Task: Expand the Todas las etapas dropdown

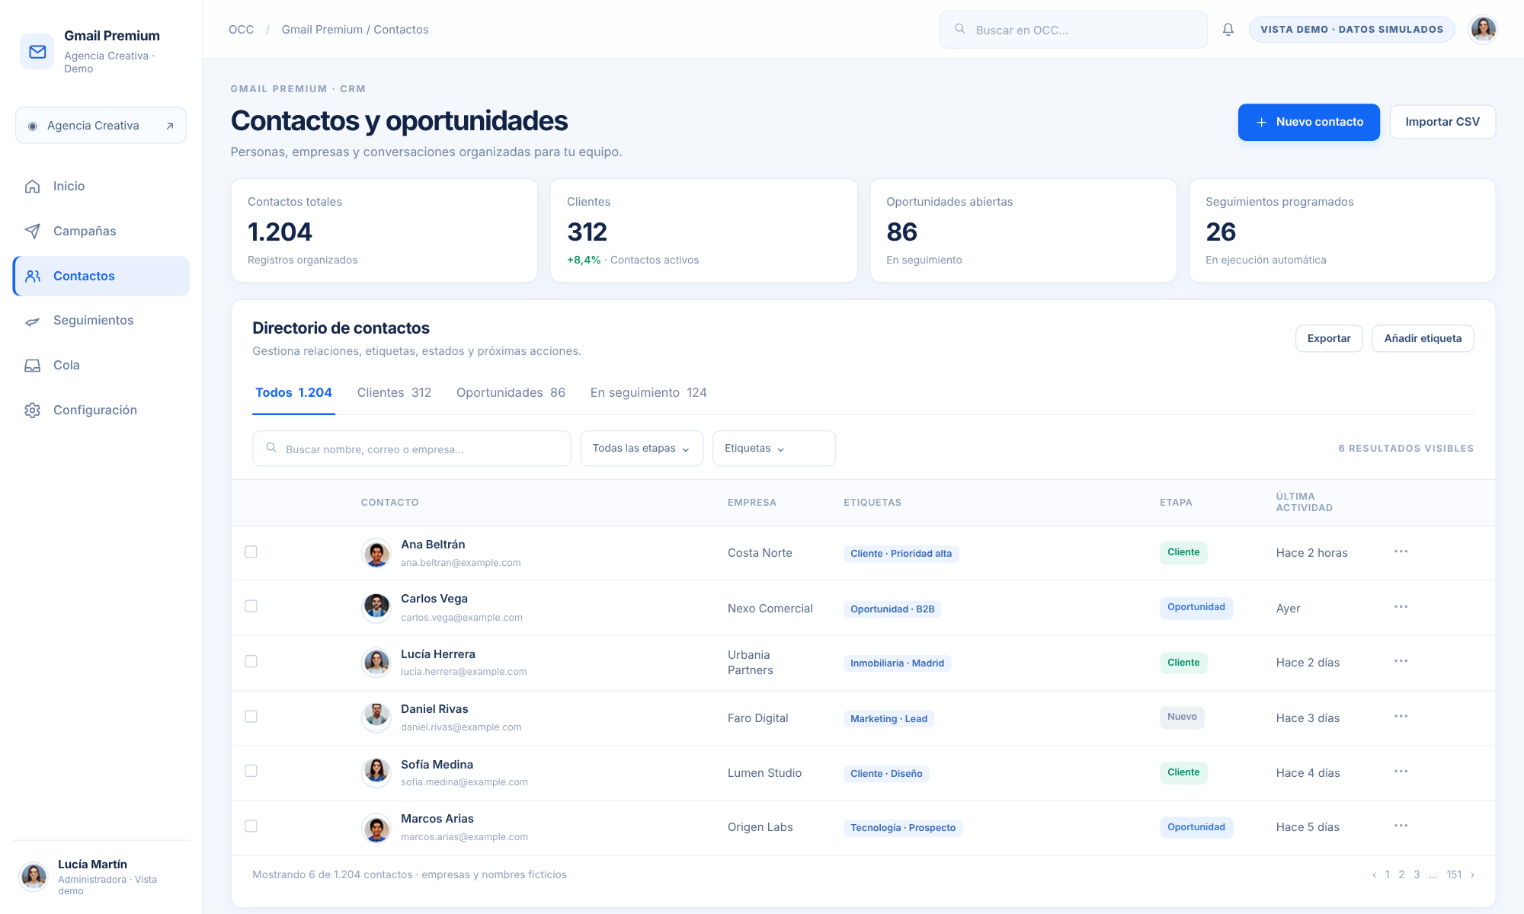Action: (x=642, y=449)
